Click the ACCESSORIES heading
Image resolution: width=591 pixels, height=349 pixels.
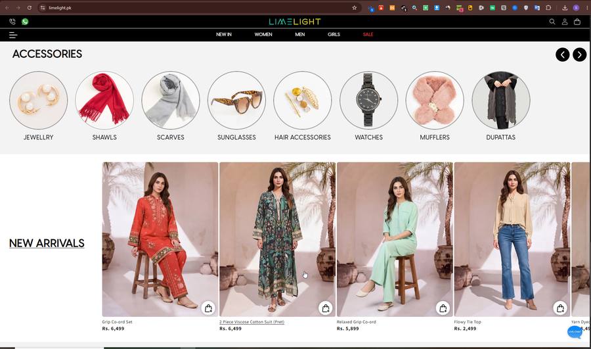pyautogui.click(x=47, y=54)
